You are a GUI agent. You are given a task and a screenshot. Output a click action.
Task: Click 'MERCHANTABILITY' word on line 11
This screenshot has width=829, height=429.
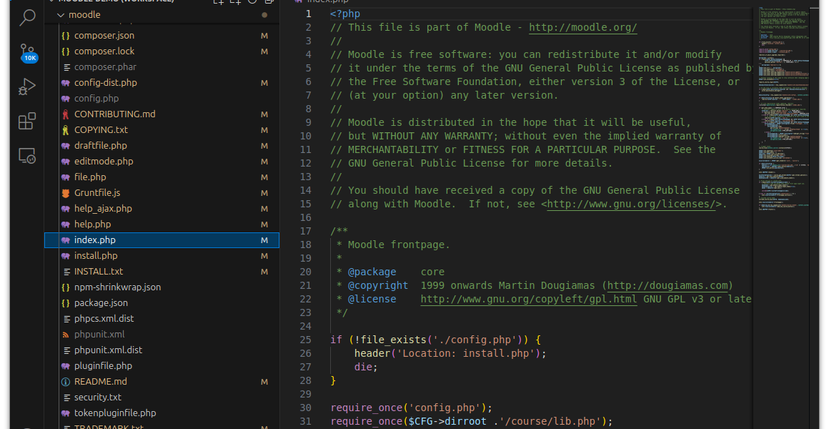pyautogui.click(x=393, y=149)
